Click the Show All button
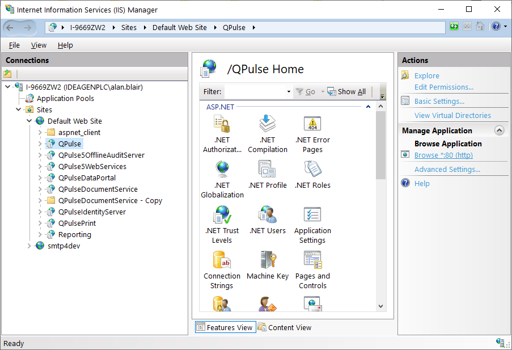512x350 pixels. point(346,91)
